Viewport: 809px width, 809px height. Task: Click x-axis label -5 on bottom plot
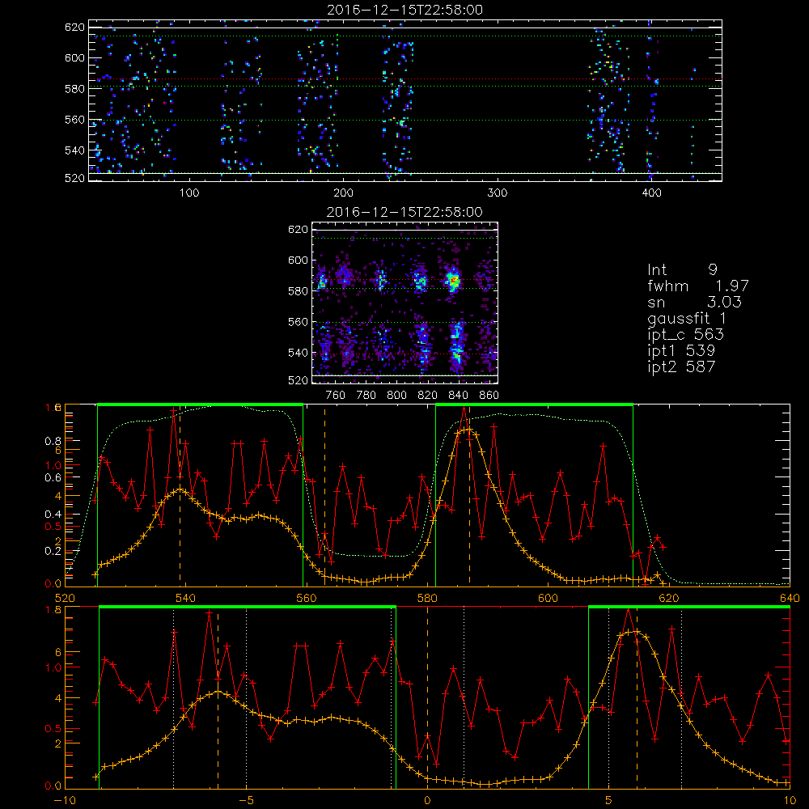click(x=247, y=801)
